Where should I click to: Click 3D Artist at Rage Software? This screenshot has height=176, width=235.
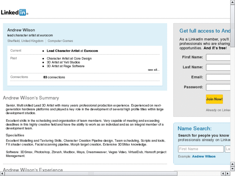coord(66,66)
